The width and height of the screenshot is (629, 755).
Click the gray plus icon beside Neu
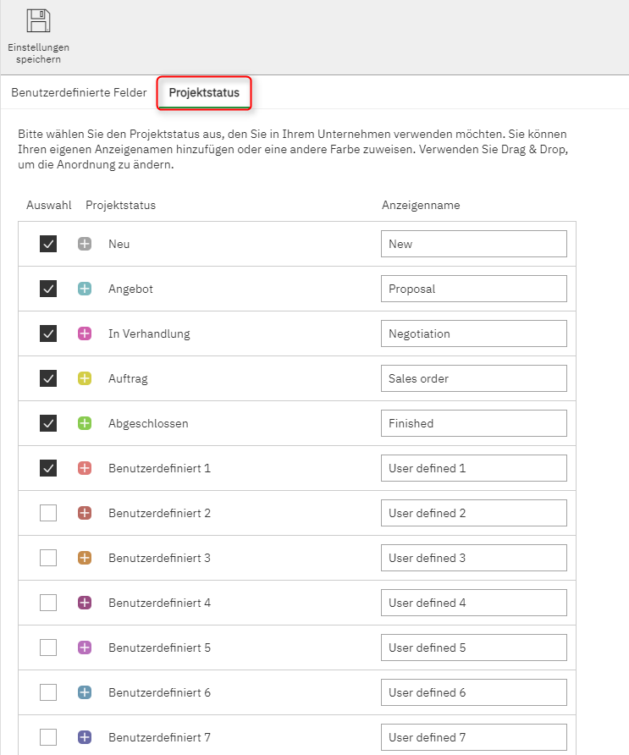[85, 244]
